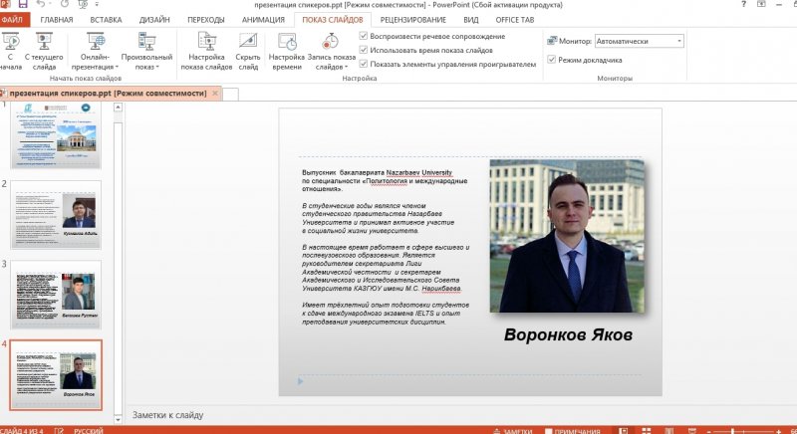Viewport: 797px width, 434px height.
Task: Click the Монитор screen icon
Action: point(552,41)
